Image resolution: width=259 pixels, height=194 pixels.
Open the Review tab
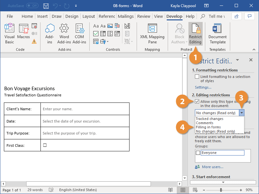coord(144,16)
